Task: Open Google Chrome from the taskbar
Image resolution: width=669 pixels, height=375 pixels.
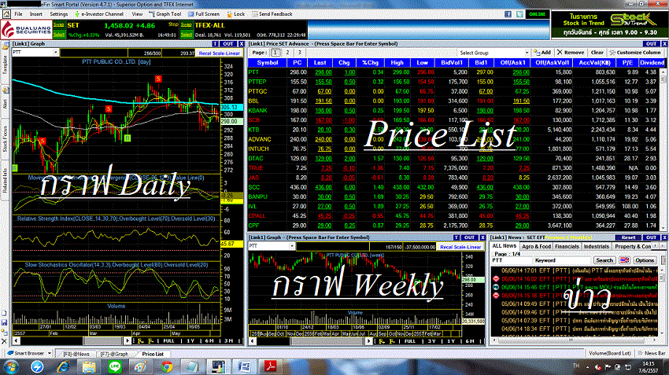Action: coord(167,366)
